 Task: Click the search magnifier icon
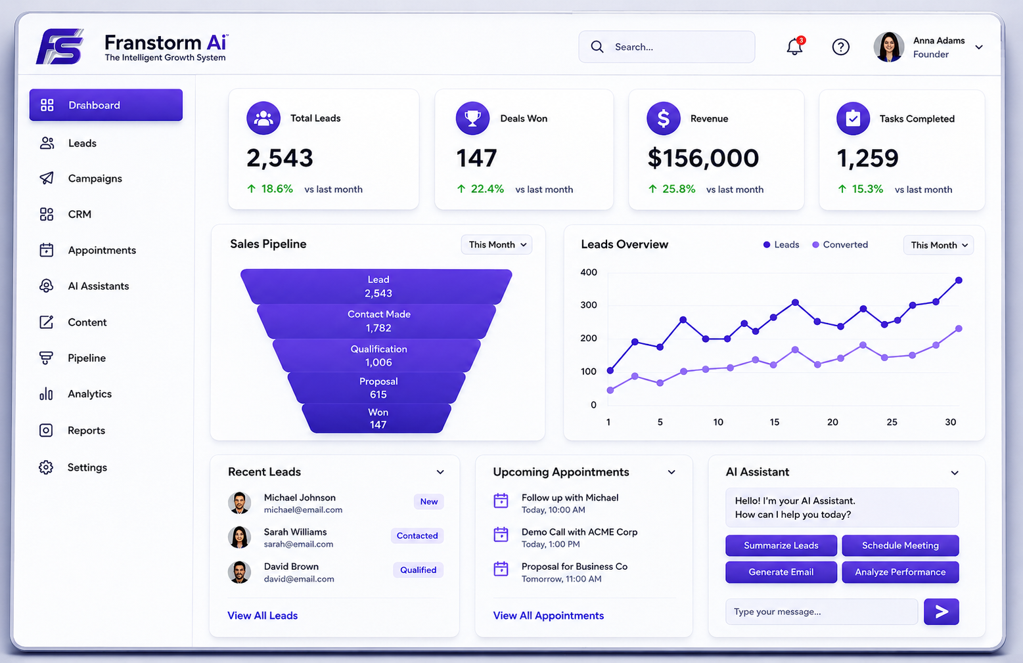(x=597, y=47)
